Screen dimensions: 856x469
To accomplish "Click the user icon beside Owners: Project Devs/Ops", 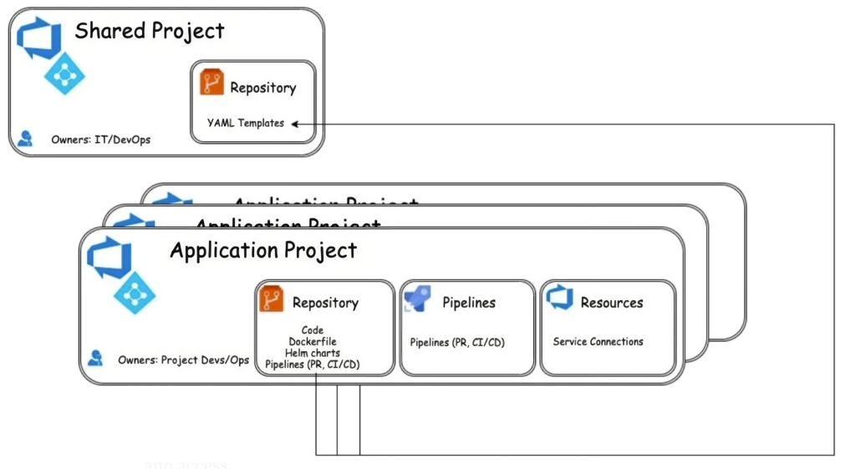I will [x=95, y=358].
